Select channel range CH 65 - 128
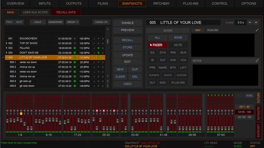 244,112
